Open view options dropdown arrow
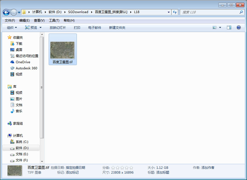The image size is (247, 180). click(x=220, y=28)
